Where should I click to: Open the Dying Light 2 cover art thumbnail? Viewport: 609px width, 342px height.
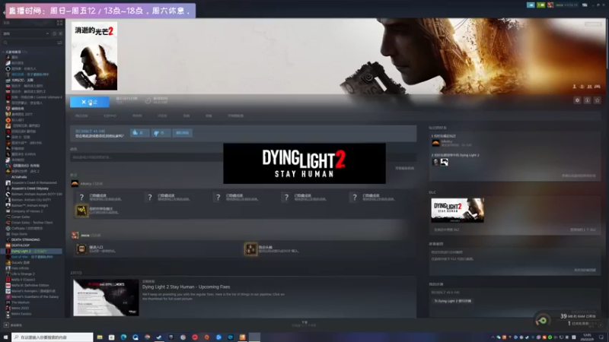pos(94,55)
